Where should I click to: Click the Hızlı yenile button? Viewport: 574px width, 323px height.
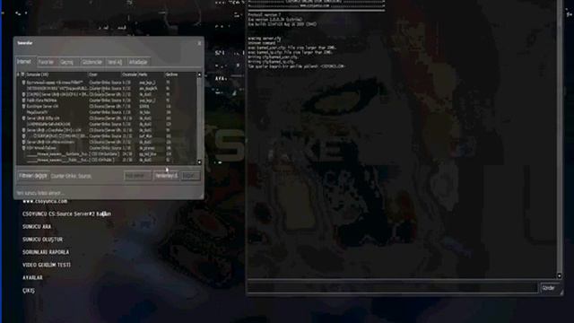(137, 176)
